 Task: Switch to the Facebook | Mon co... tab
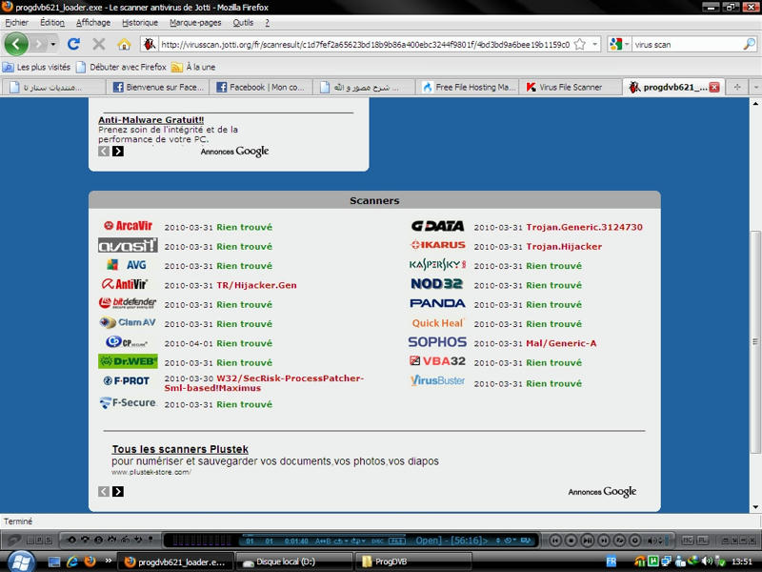pyautogui.click(x=261, y=87)
